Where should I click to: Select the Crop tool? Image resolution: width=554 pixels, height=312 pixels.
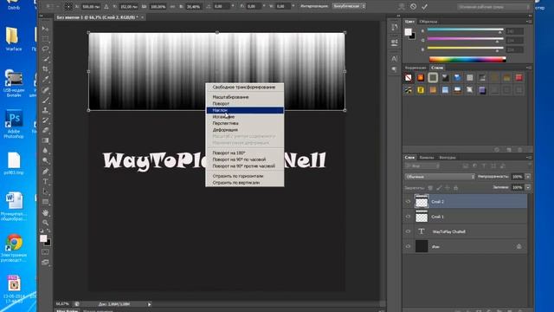tap(45, 69)
